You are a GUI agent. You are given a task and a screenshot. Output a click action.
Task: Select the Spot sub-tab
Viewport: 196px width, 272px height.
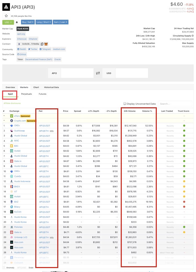(x=10, y=94)
